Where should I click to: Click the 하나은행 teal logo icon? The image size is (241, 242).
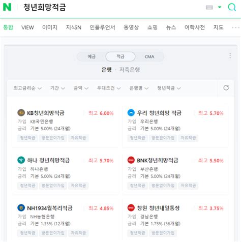pos(21,160)
